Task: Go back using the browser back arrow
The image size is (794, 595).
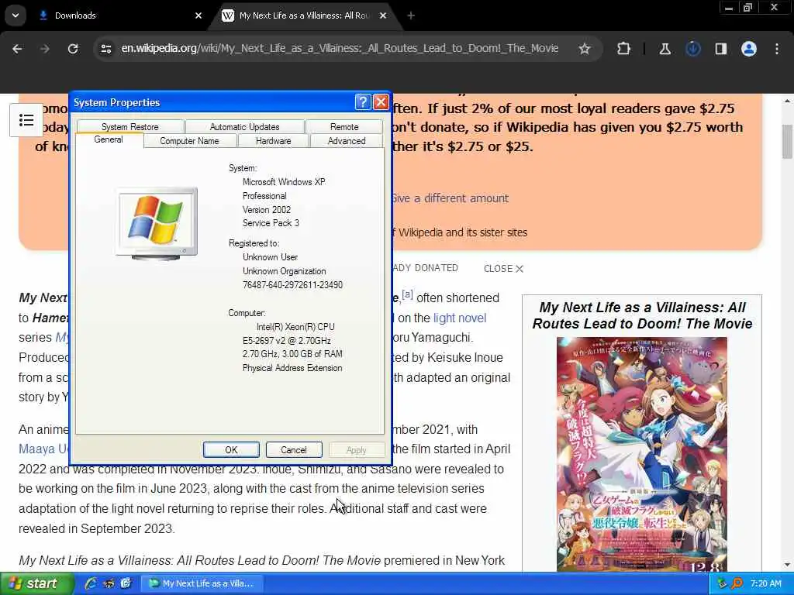Action: (x=17, y=49)
